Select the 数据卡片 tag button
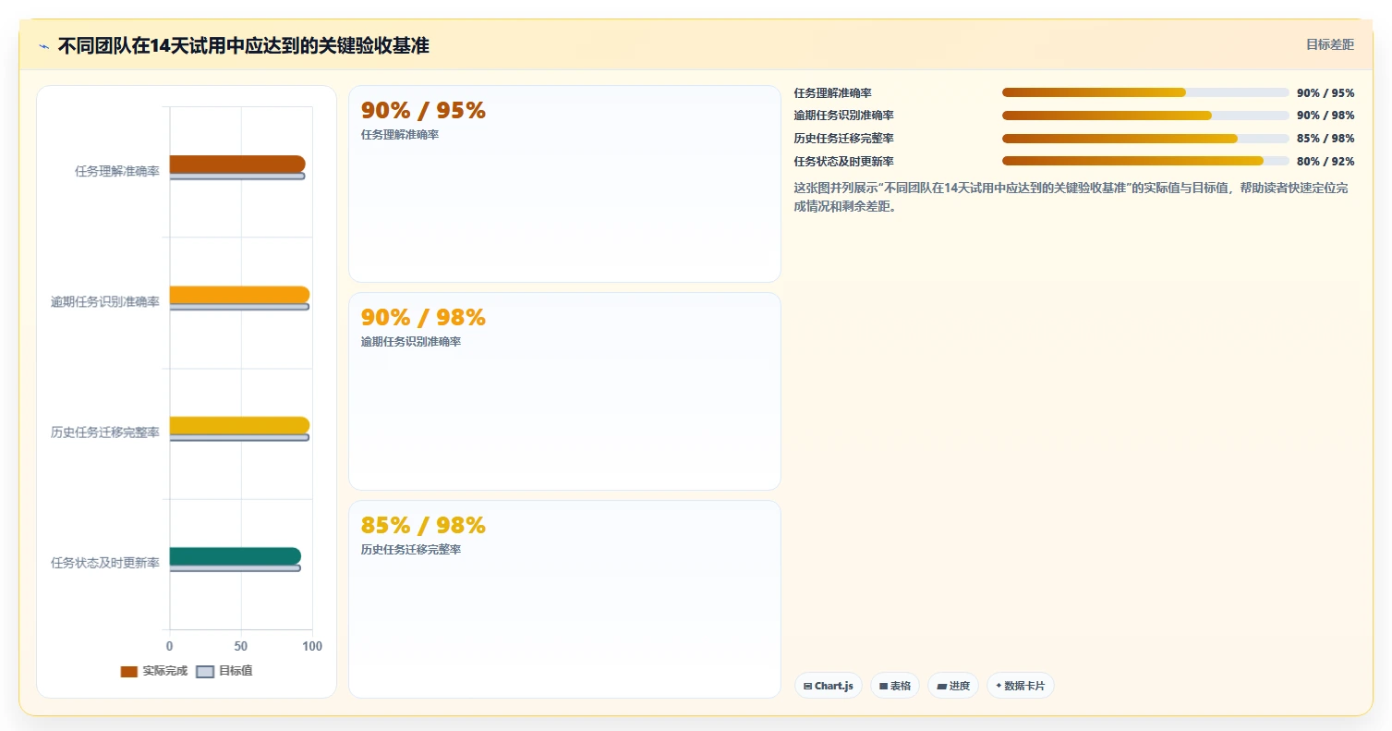The height and width of the screenshot is (731, 1392). (x=1021, y=686)
